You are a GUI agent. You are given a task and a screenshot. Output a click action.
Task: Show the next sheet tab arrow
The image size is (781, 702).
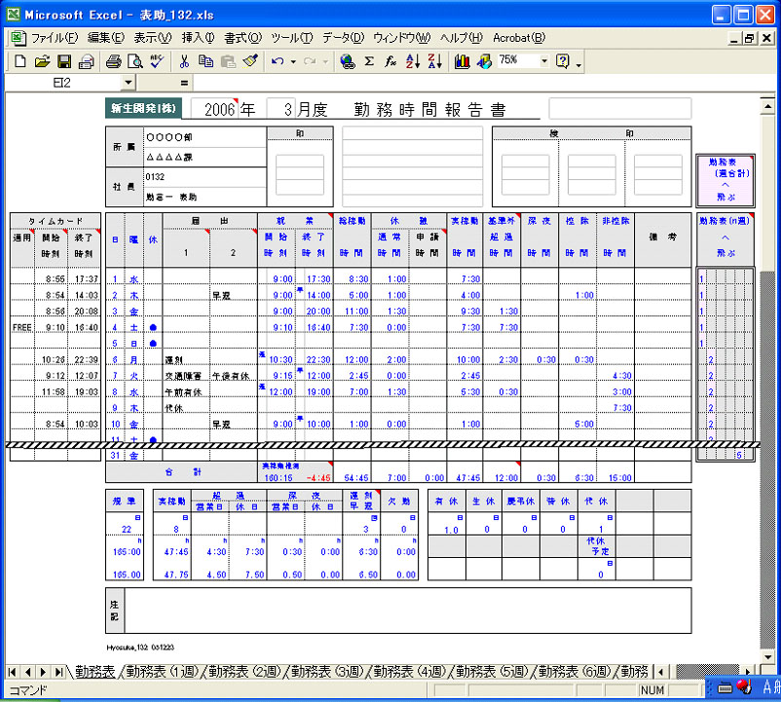pyautogui.click(x=43, y=672)
